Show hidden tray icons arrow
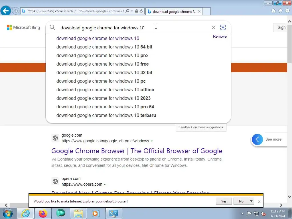 coord(242,214)
